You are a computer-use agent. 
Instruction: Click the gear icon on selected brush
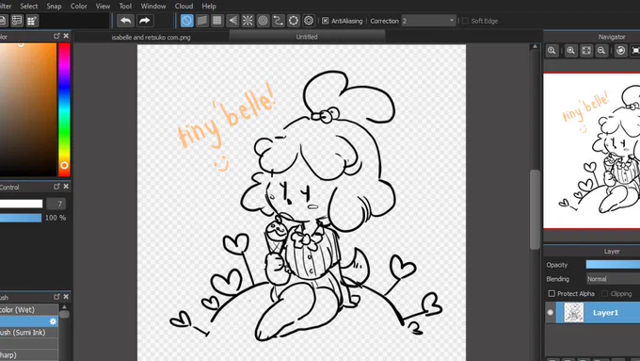tap(53, 321)
